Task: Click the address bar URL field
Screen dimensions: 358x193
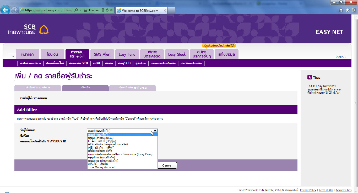Action: (x=49, y=10)
